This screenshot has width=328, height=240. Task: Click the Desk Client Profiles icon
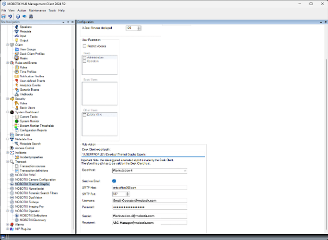point(17,54)
